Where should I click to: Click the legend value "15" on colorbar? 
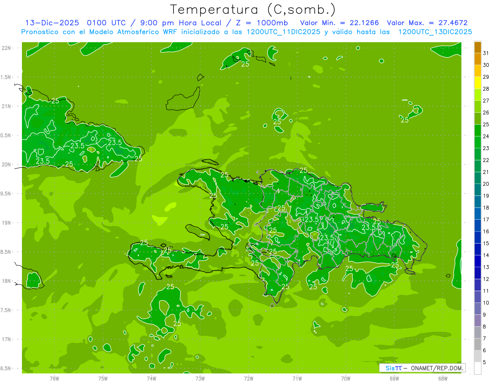tap(486, 243)
